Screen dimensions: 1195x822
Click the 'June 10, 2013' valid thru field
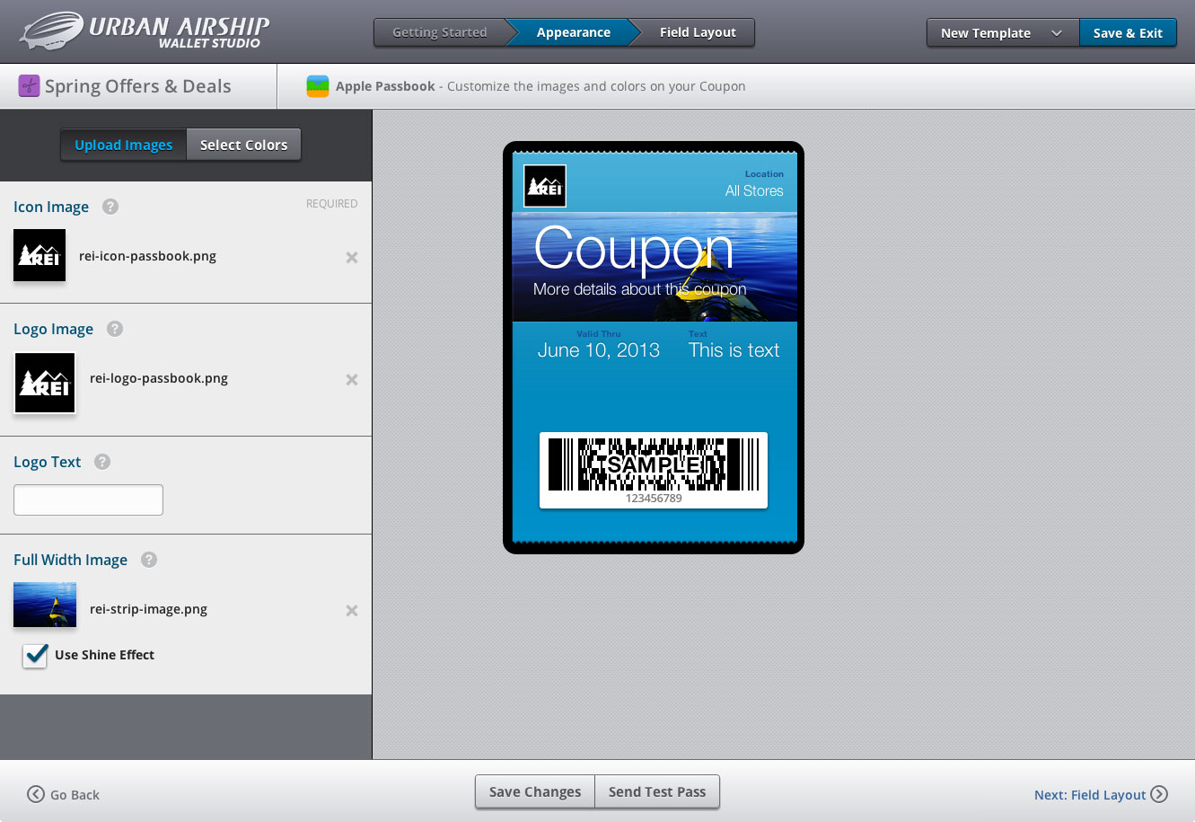click(x=599, y=350)
